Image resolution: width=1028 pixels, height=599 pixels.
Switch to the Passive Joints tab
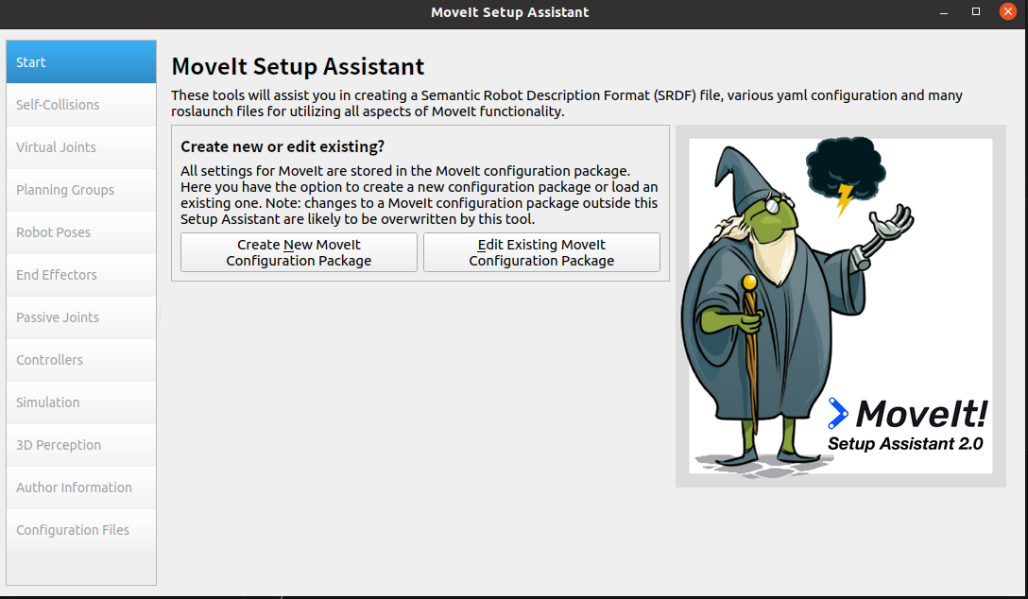coord(80,317)
